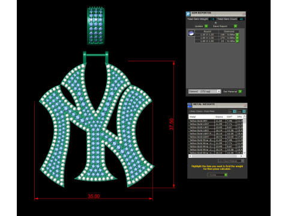Image resolution: width=288 pixels, height=216 pixels.
Task: Click the green Calculate arrow button
Action: pyautogui.click(x=226, y=175)
